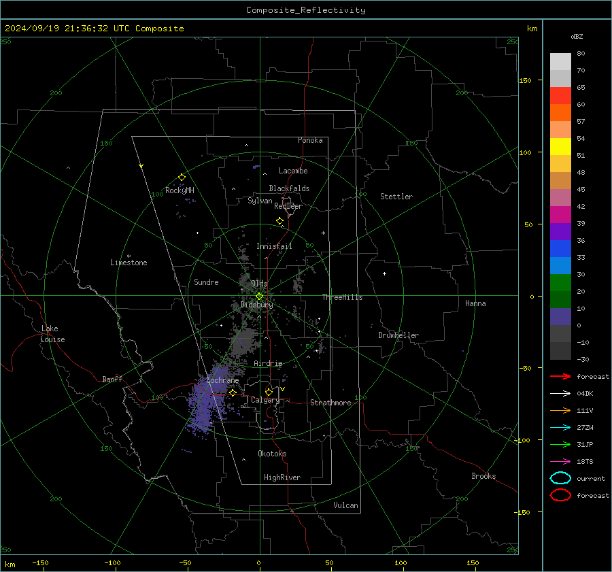Select the Strathmore label
The height and width of the screenshot is (572, 612).
330,403
